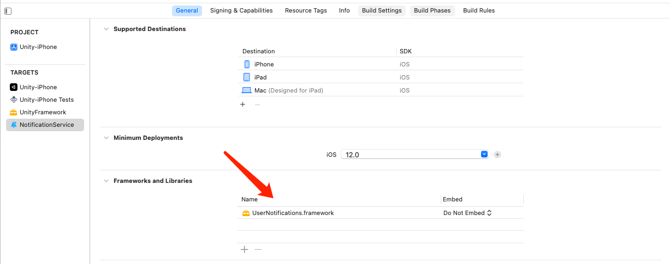Select the Unity-iPhone target app icon

14,87
